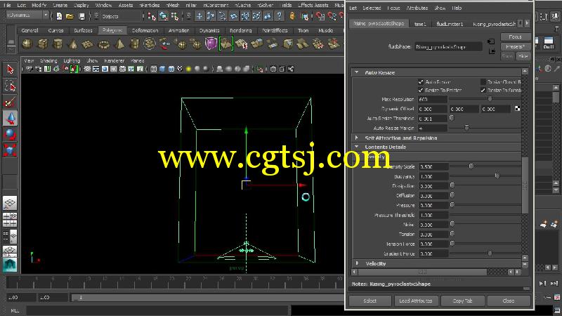Screen dimensions: 562x316
Task: Click the green-bracketed shelf icon
Action: 226,44
